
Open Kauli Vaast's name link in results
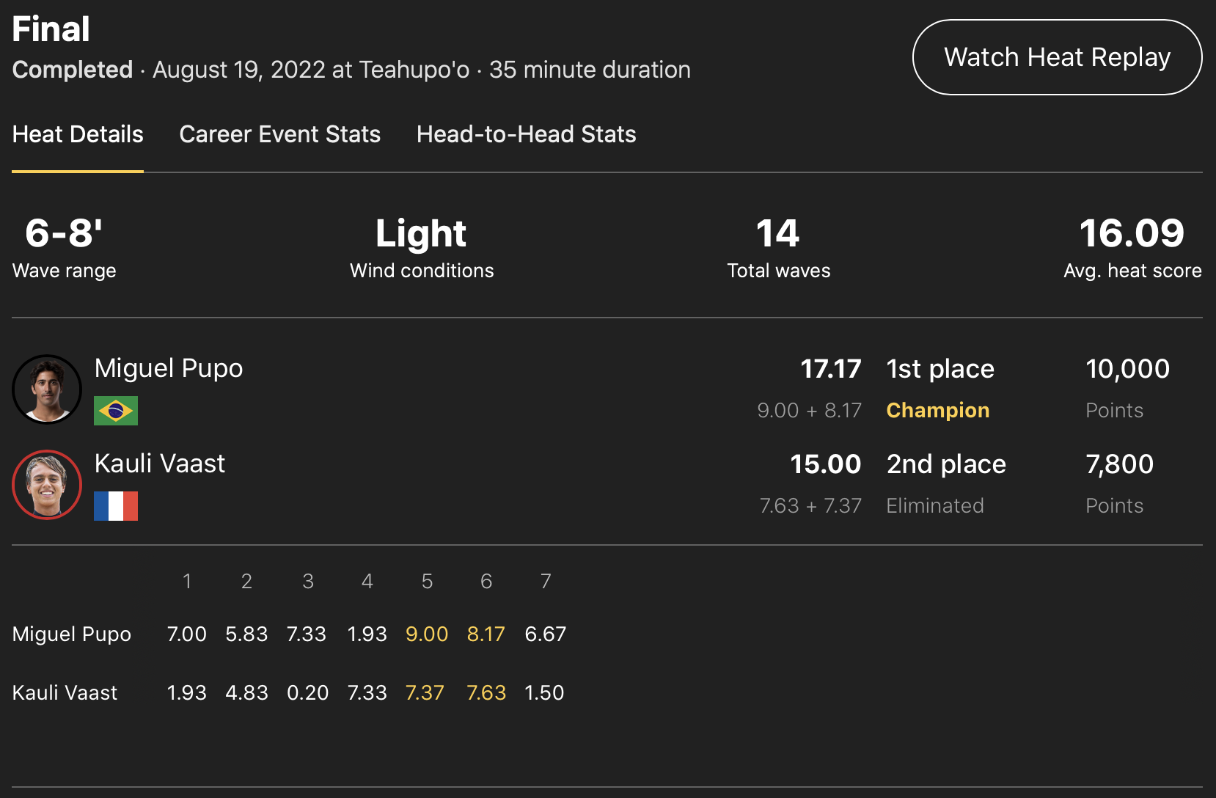(160, 464)
